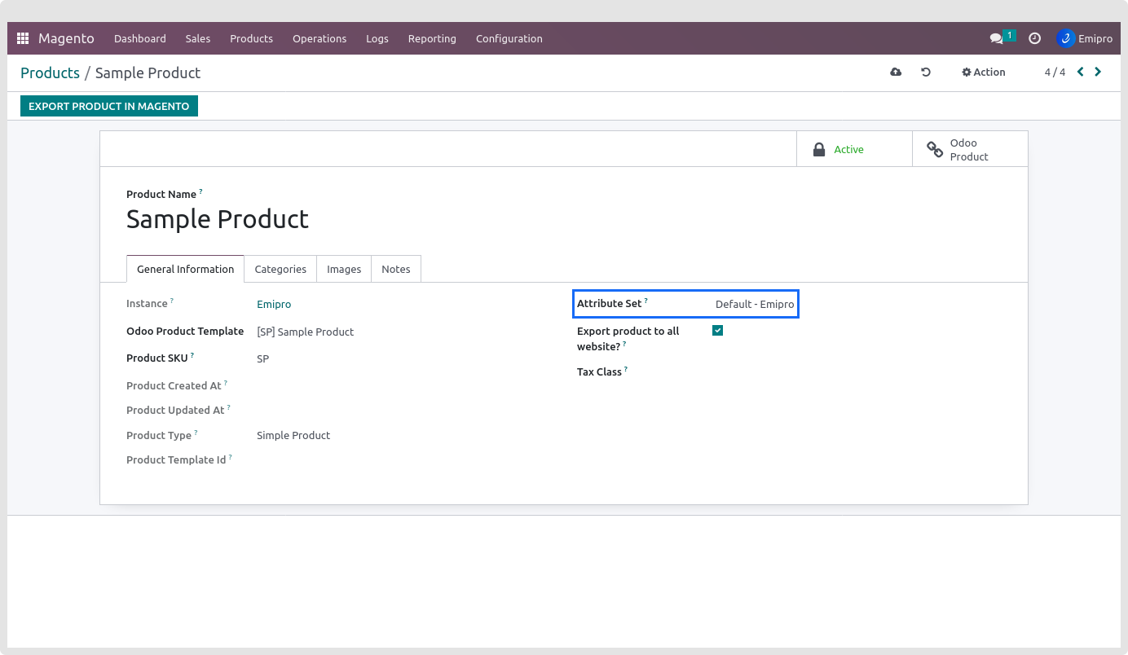1128x655 pixels.
Task: Open the chat messages icon
Action: 996,38
